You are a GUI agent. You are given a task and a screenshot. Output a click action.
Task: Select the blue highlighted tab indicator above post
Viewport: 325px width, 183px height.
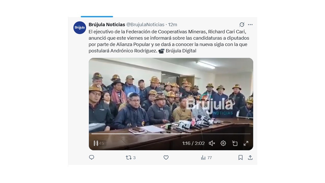coord(97,17)
